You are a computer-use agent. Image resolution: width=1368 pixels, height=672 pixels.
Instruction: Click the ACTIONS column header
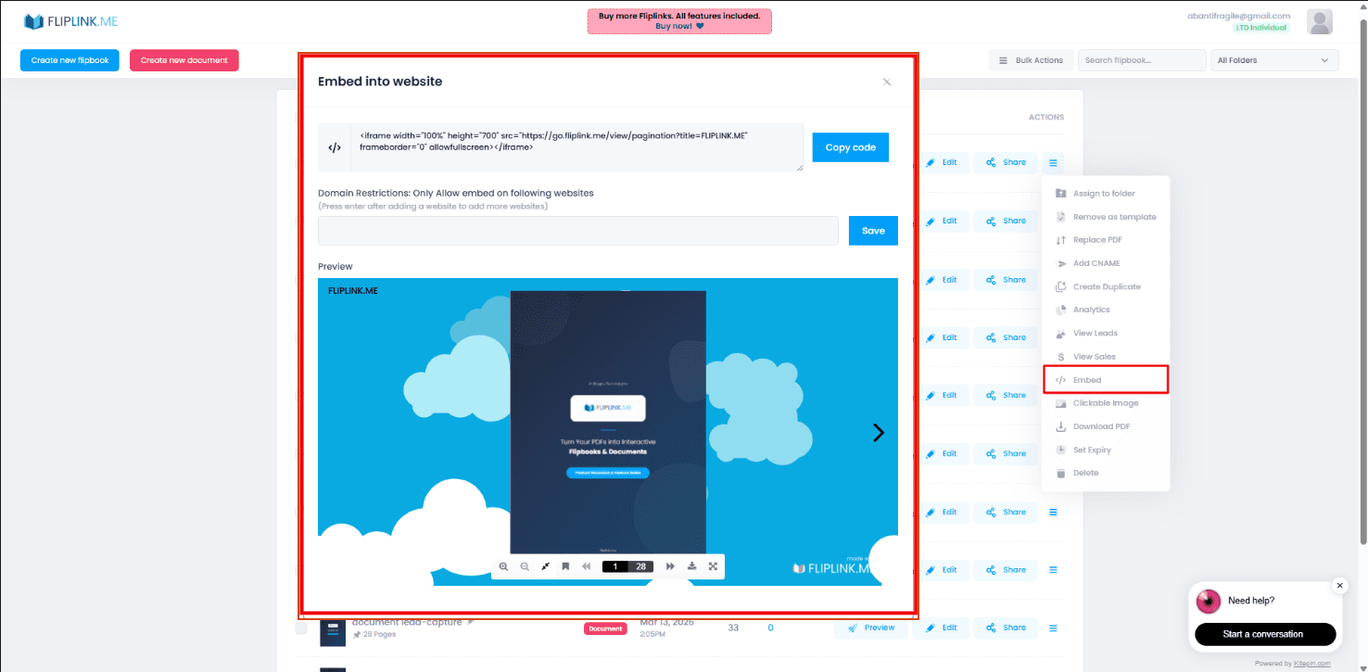(1046, 118)
